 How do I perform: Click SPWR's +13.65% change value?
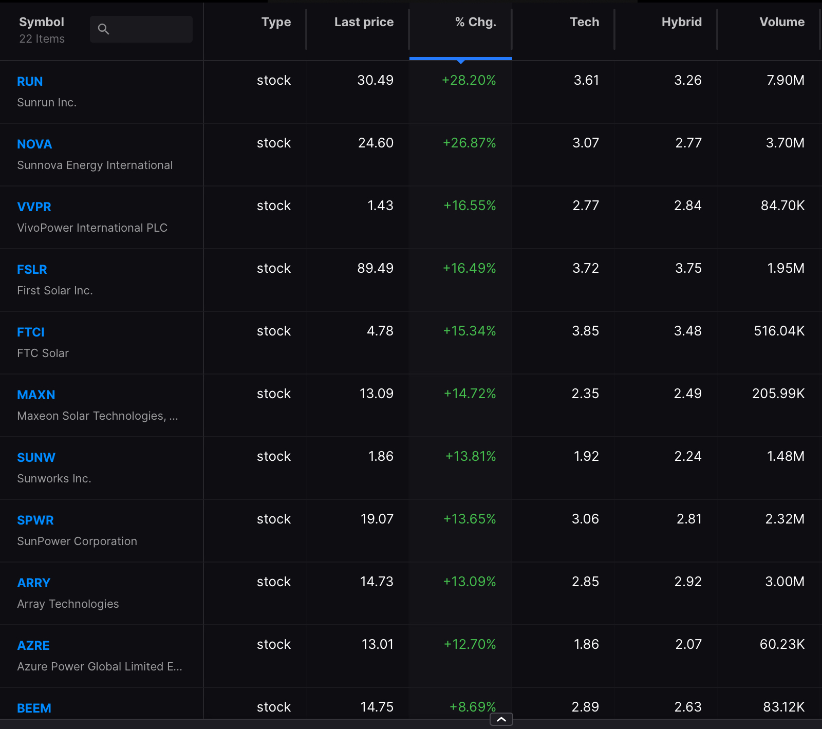pos(470,519)
